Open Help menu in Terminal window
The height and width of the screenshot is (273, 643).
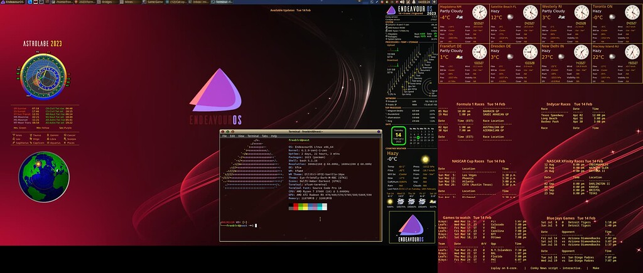point(274,136)
